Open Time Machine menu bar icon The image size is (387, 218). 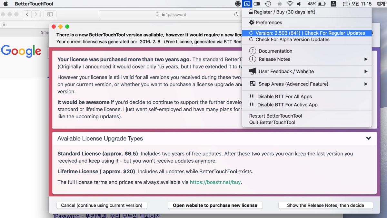coord(268,4)
